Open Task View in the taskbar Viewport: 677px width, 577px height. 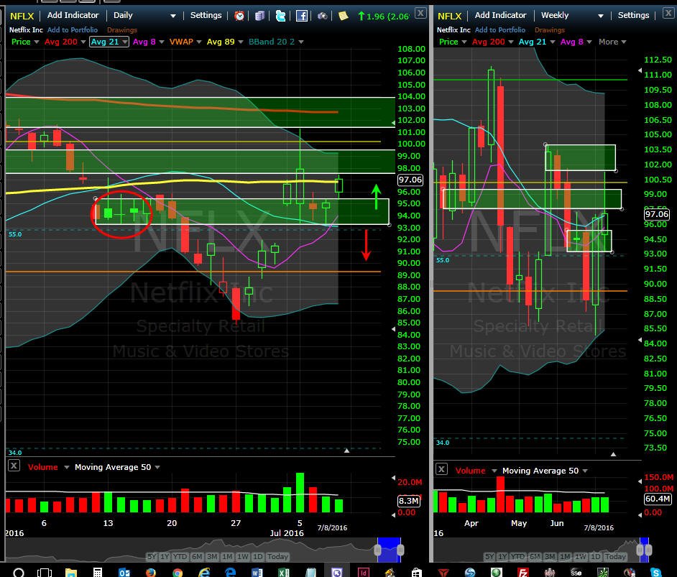(x=45, y=572)
